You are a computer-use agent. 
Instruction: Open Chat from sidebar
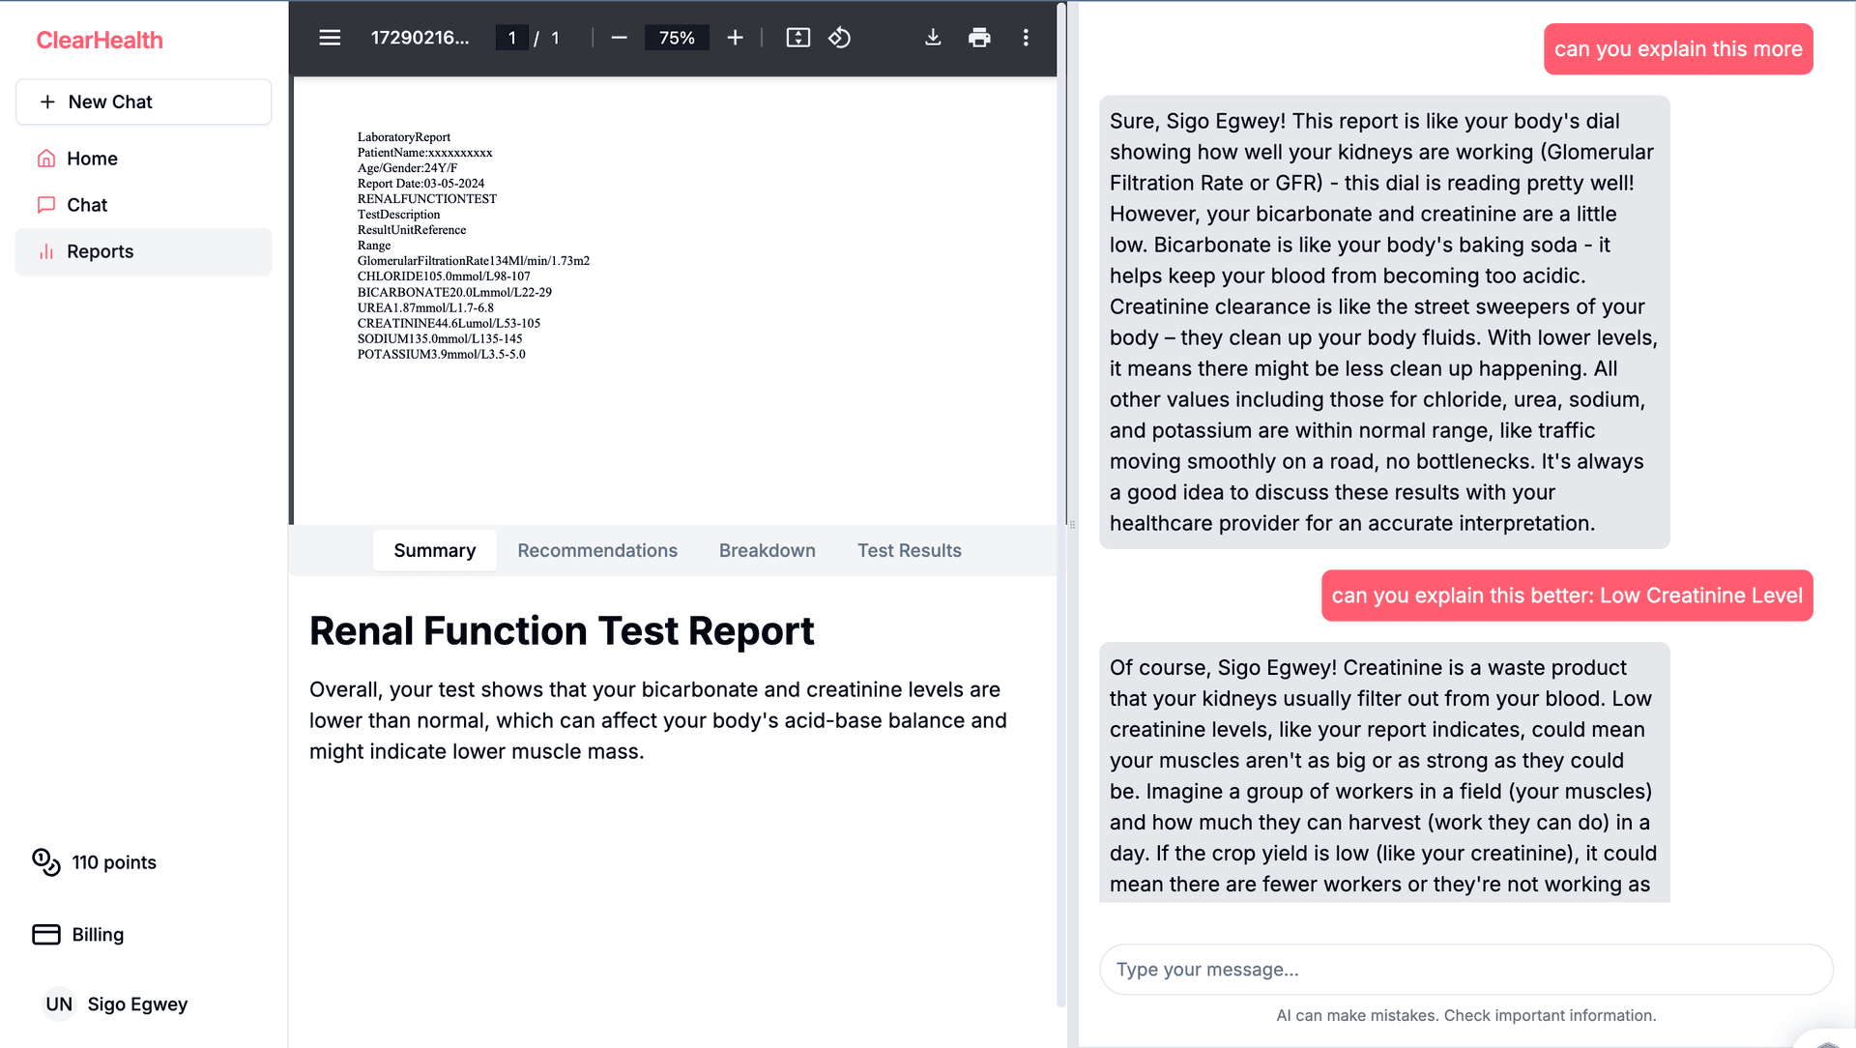[143, 205]
